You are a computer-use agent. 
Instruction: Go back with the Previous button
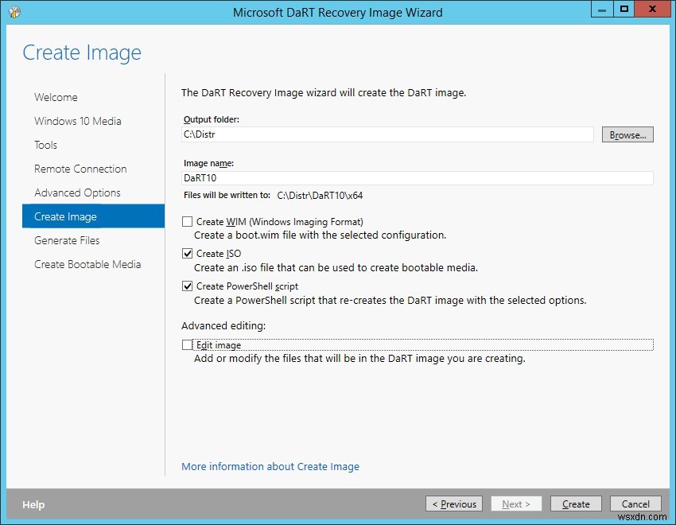point(453,504)
